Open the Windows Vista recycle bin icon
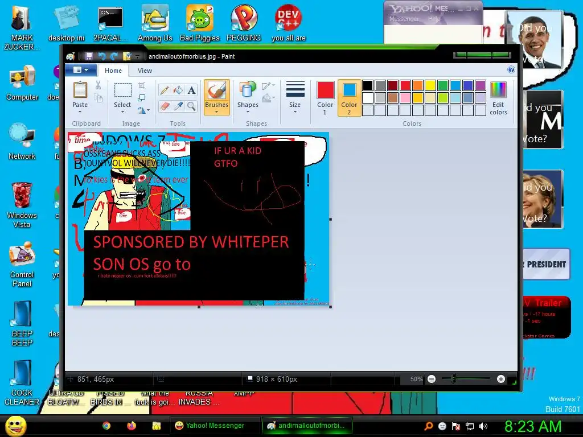Screen dimensions: 583x437 22,205
